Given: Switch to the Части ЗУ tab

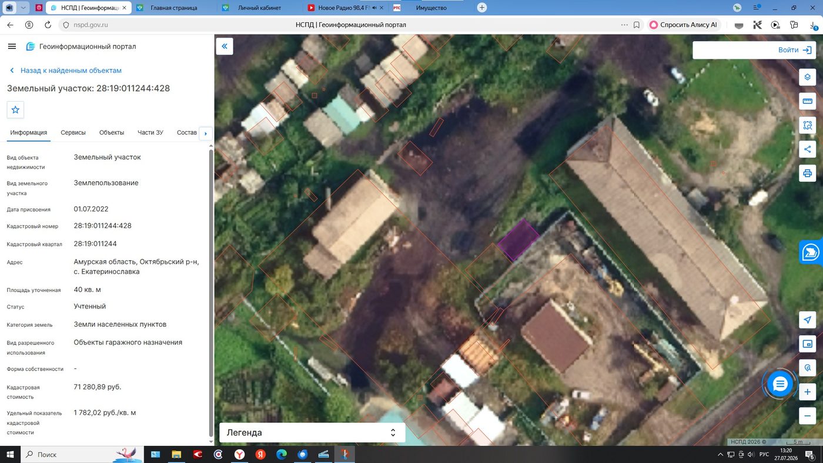Looking at the screenshot, I should (150, 133).
